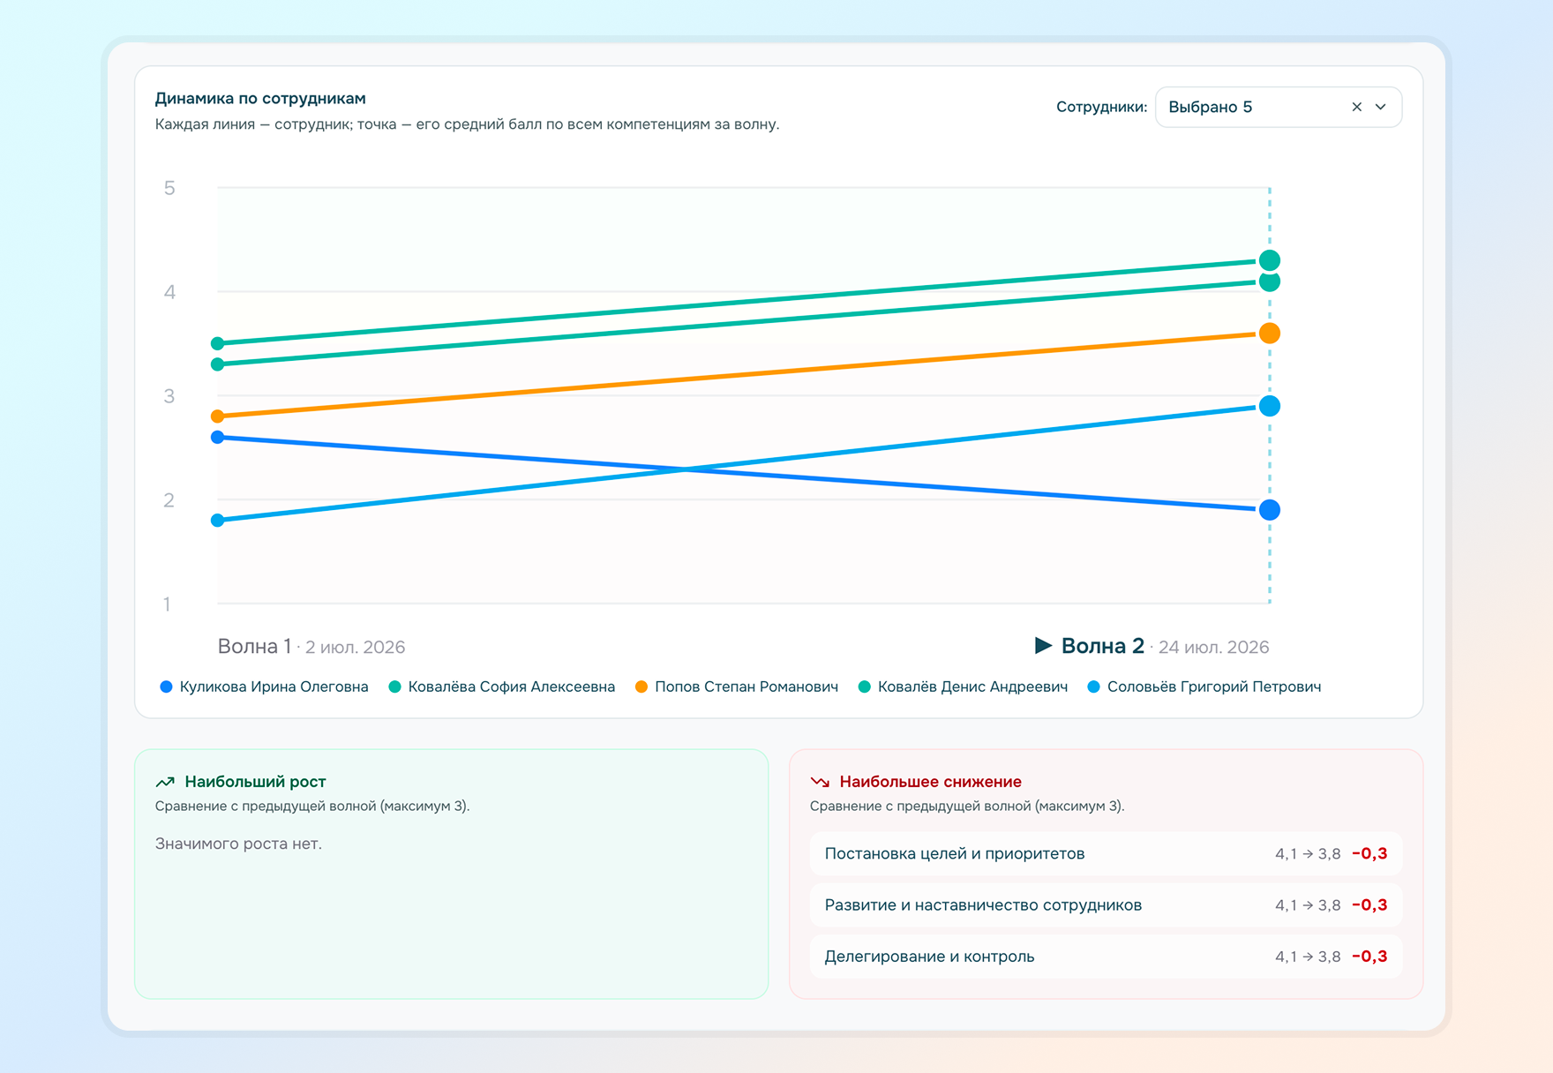Click the 'Значимого роста нет.' text

coord(238,844)
